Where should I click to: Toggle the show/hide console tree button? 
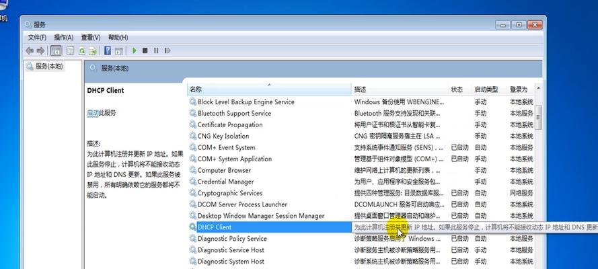coord(56,50)
